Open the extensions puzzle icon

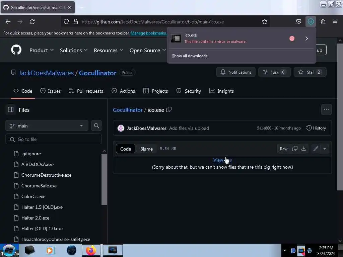(x=323, y=21)
